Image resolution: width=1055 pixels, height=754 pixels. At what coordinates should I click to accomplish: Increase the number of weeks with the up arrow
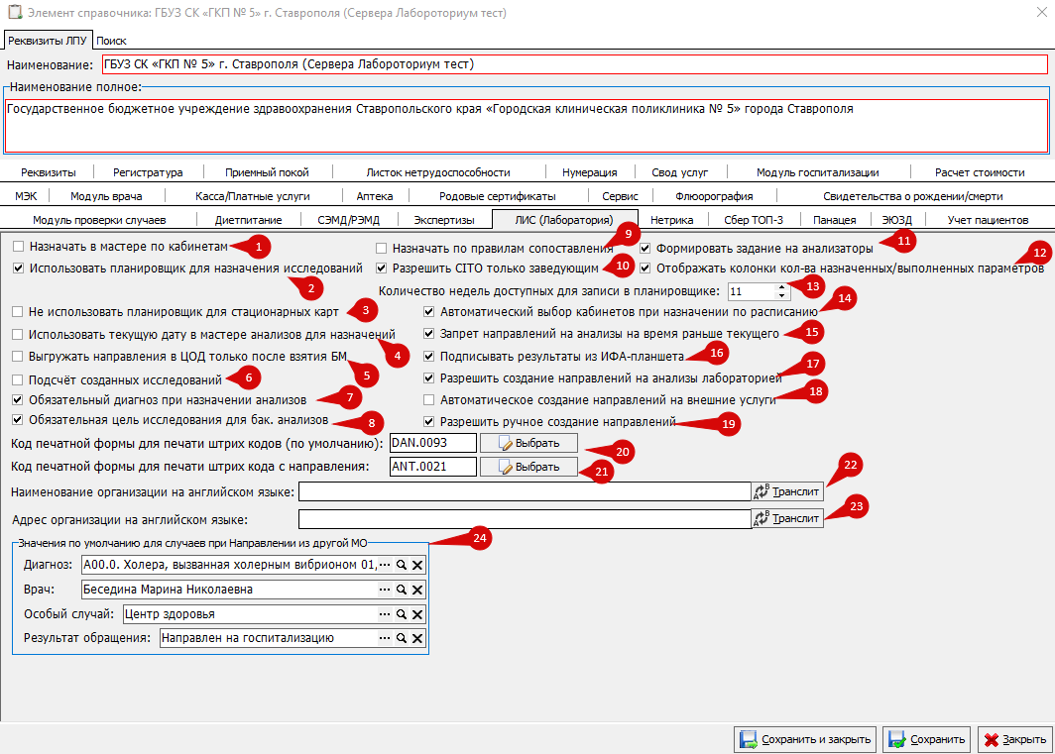tap(781, 287)
